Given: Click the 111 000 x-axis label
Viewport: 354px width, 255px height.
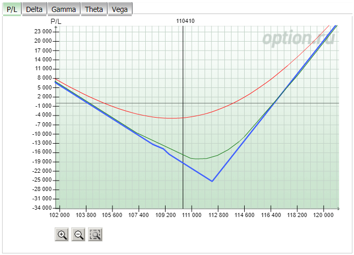Looking at the screenshot, I should (192, 215).
